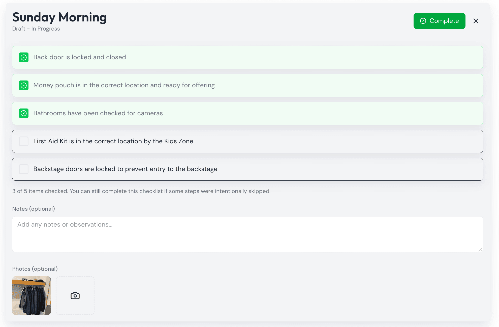Close the Sunday Morning checklist dialog
Viewport: 499px width, 327px height.
click(476, 21)
